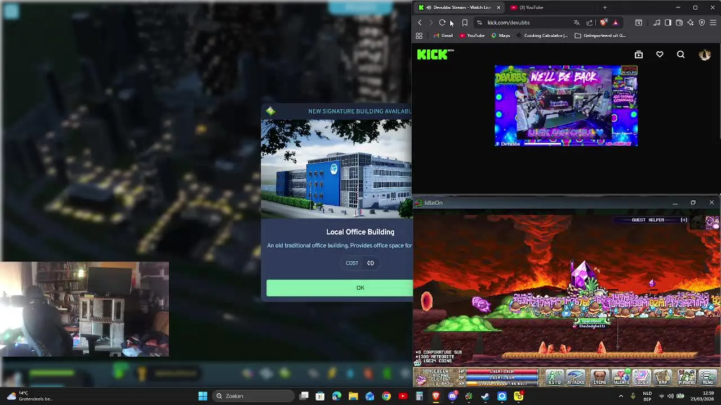Toggle AUTO mode in IdleOn
Screen dimensions: 721x405
(554, 377)
